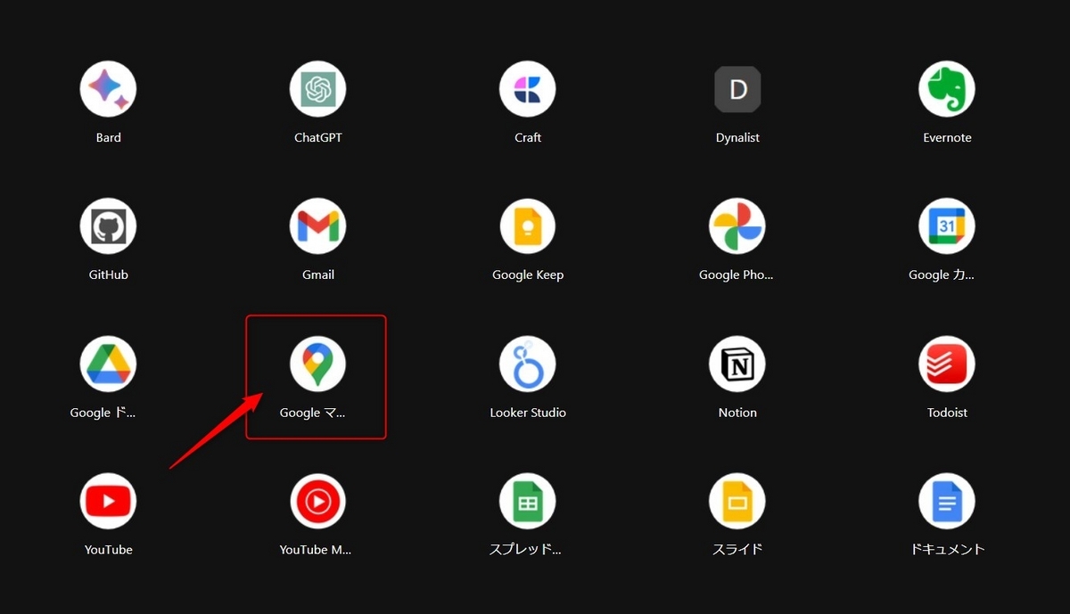Open the Looker Studio icon
Viewport: 1070px width, 614px height.
(x=528, y=364)
